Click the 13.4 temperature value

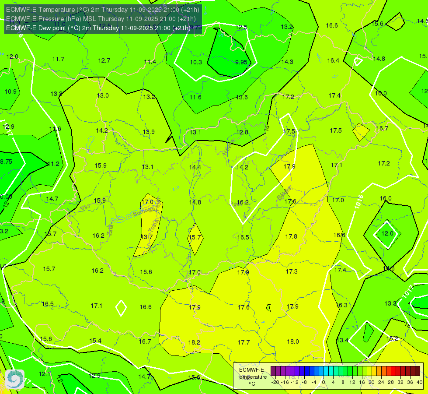(342, 340)
